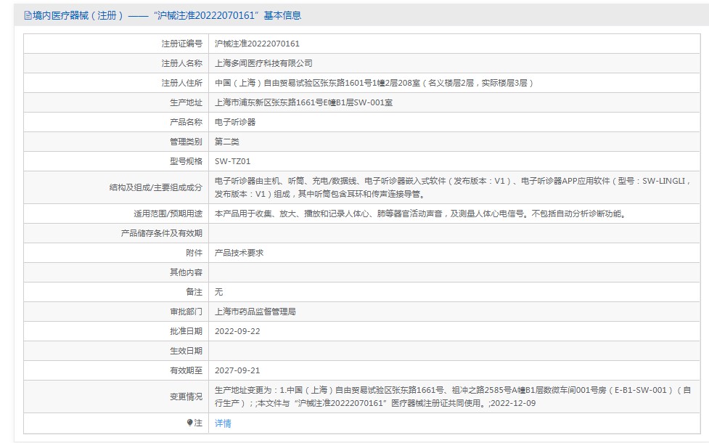
Task: Click the 结构及组成/主要组成成分 label
Action: [x=155, y=187]
